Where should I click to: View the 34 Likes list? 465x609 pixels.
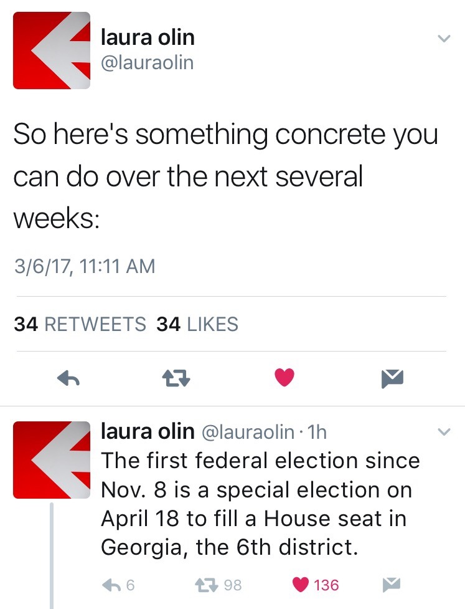[197, 324]
